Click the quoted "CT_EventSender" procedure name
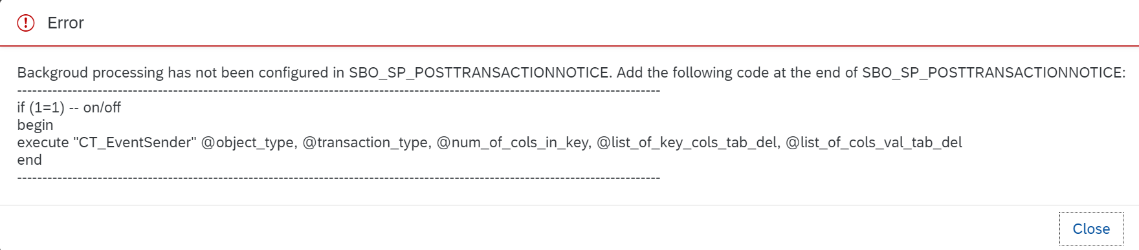Image resolution: width=1139 pixels, height=250 pixels. pos(135,142)
